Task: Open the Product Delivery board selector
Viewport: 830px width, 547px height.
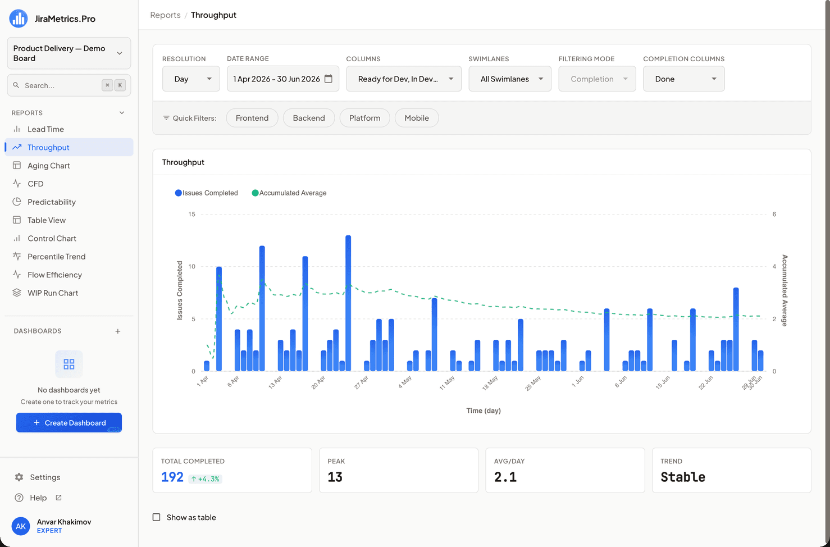Action: pyautogui.click(x=69, y=53)
